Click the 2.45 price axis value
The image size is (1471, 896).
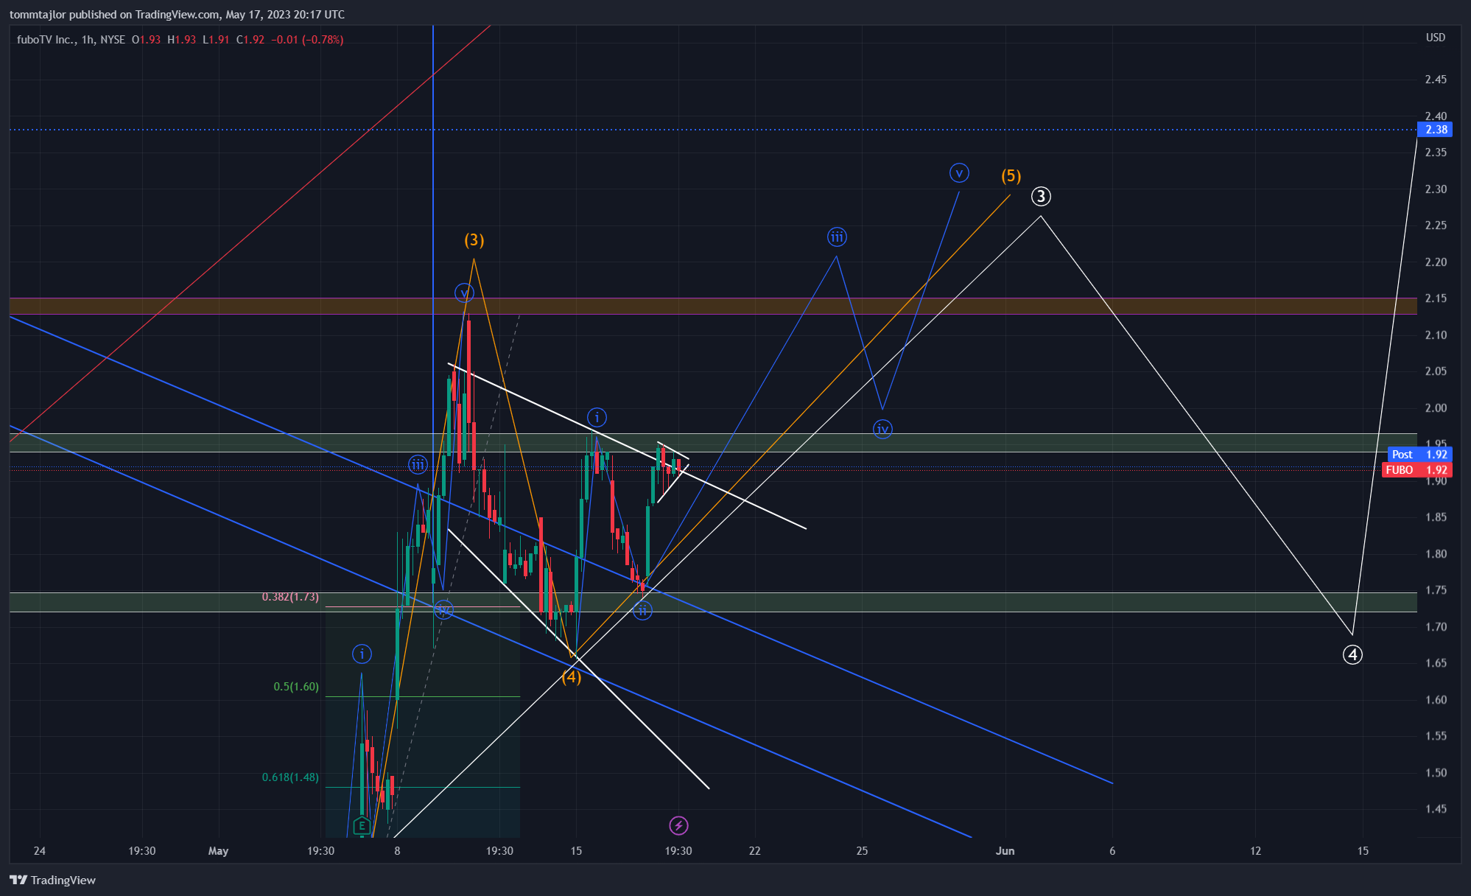pyautogui.click(x=1435, y=80)
